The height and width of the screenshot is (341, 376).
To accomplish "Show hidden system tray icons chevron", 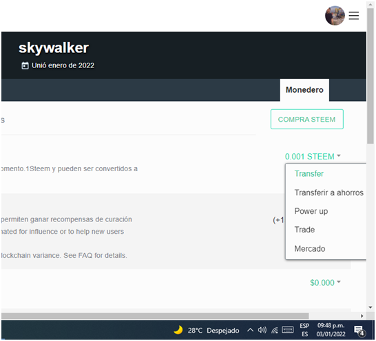I will (x=250, y=330).
